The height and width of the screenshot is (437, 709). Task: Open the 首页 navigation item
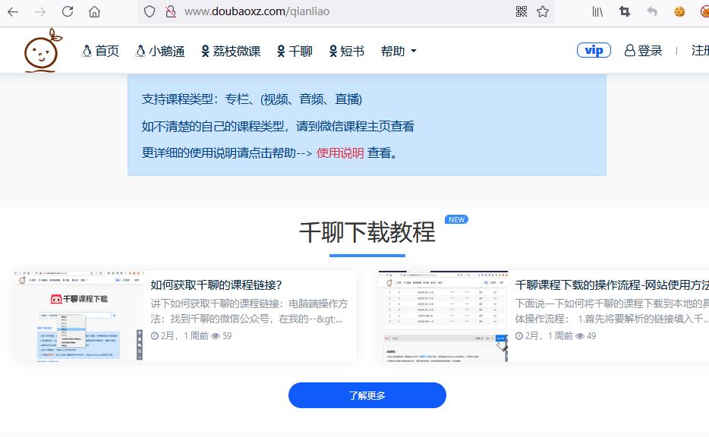(x=100, y=51)
